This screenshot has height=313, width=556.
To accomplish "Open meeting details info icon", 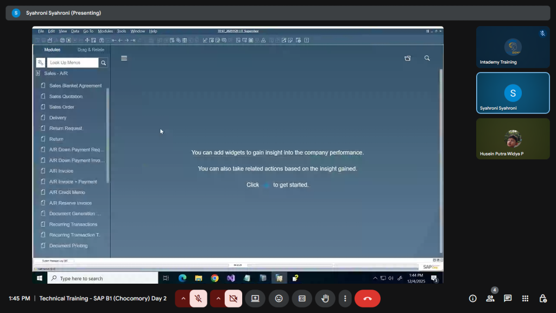I will (473, 298).
